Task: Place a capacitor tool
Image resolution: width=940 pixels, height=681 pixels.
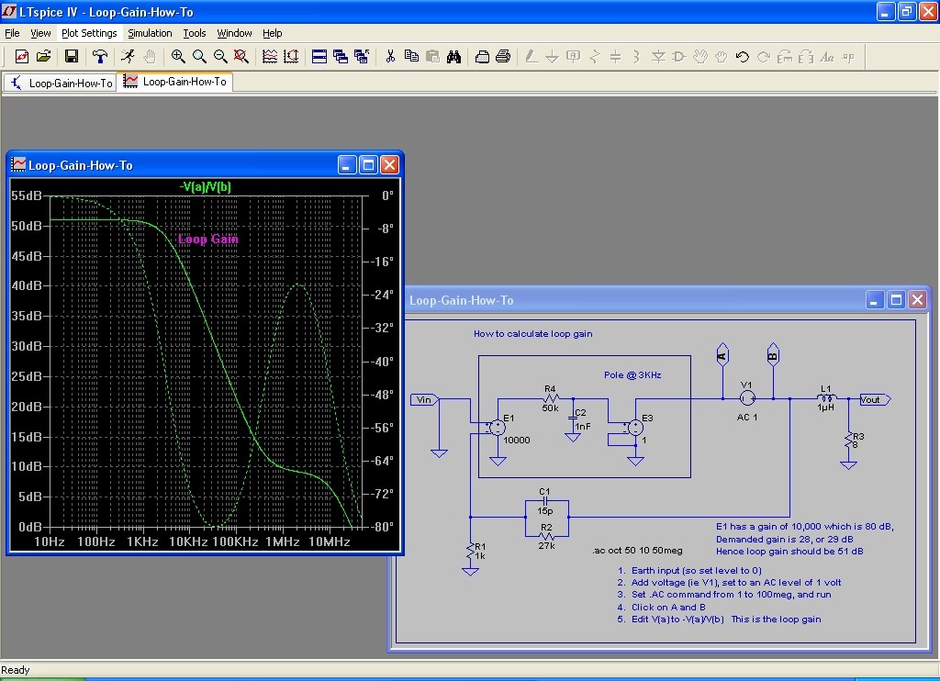Action: 616,56
